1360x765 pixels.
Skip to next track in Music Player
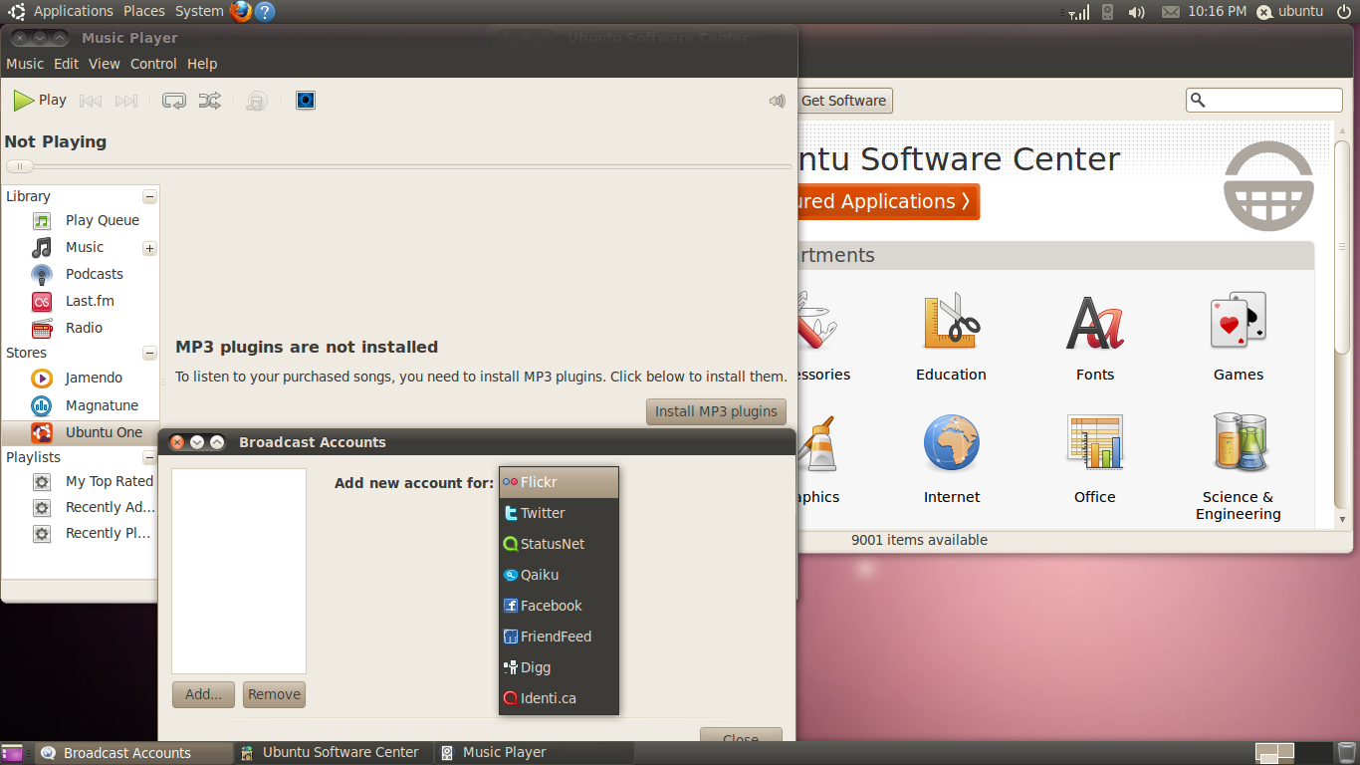(126, 101)
